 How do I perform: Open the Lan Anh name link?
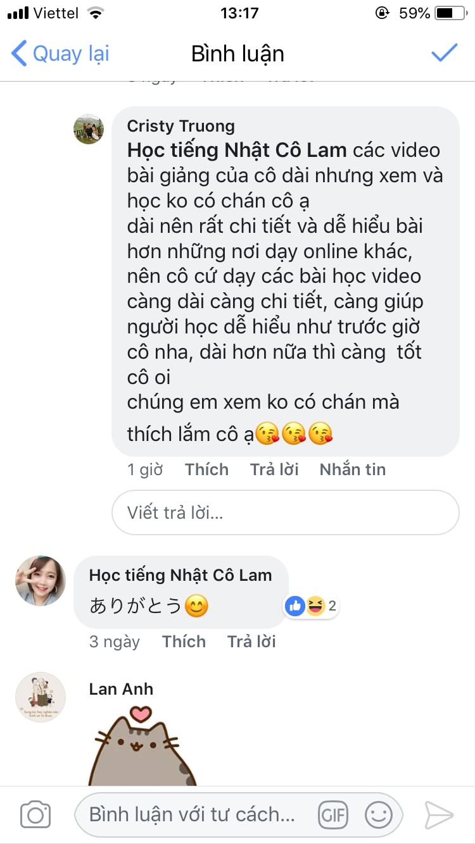pos(121,689)
